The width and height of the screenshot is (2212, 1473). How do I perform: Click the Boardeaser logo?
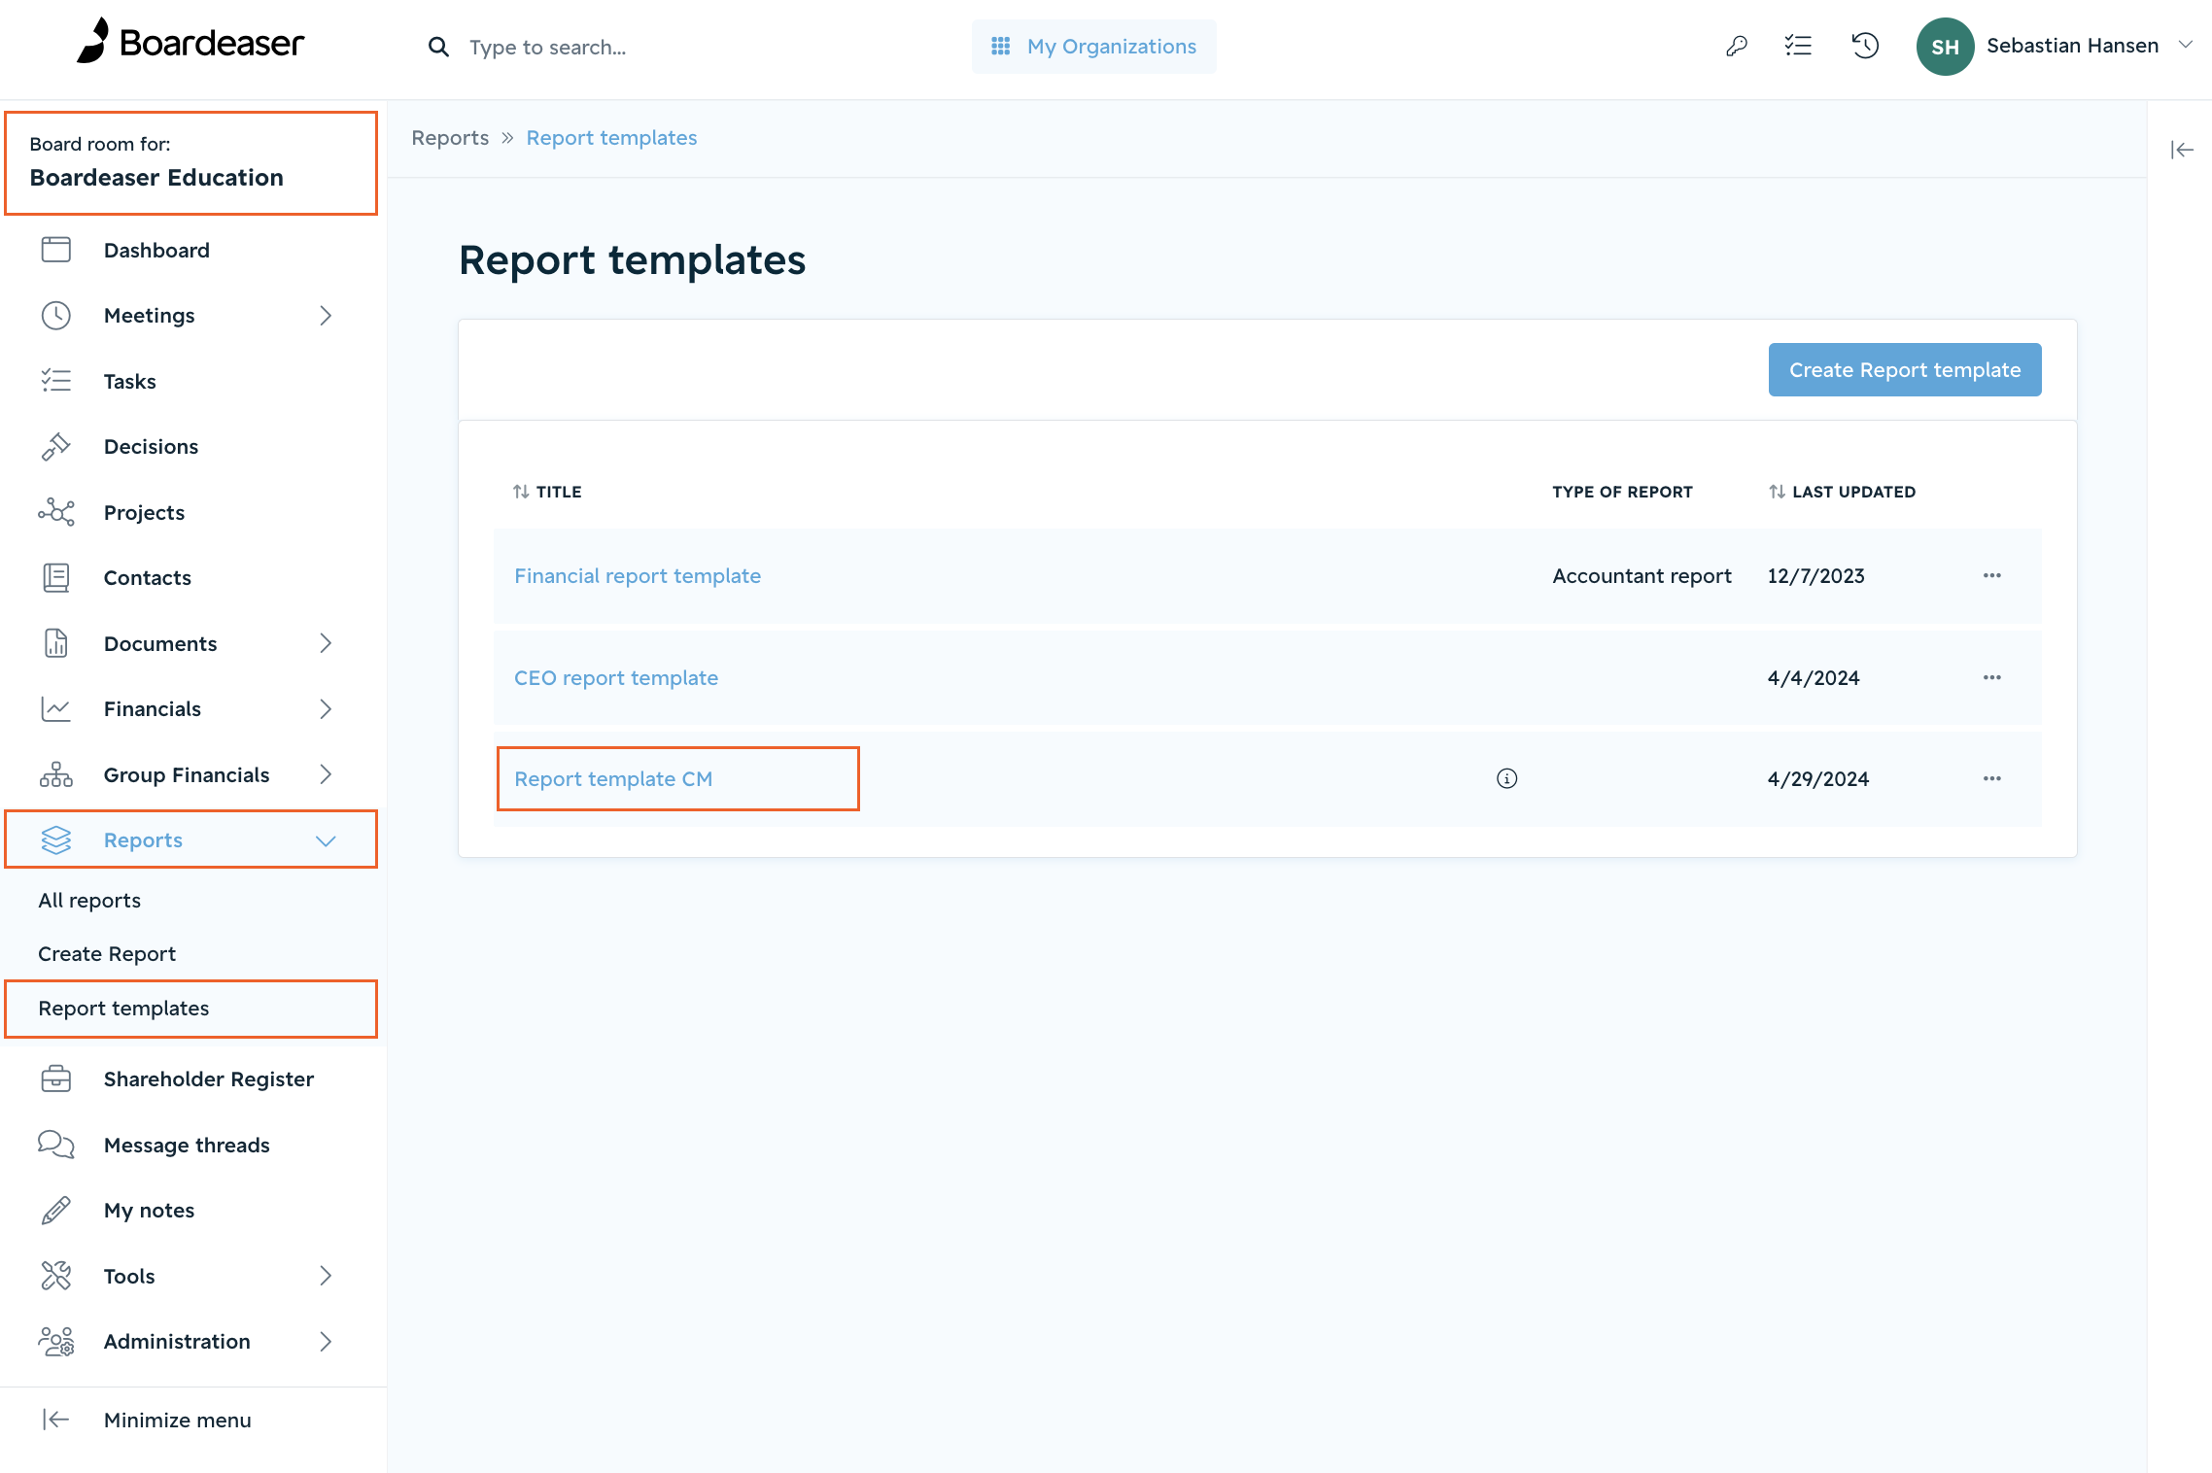point(190,42)
